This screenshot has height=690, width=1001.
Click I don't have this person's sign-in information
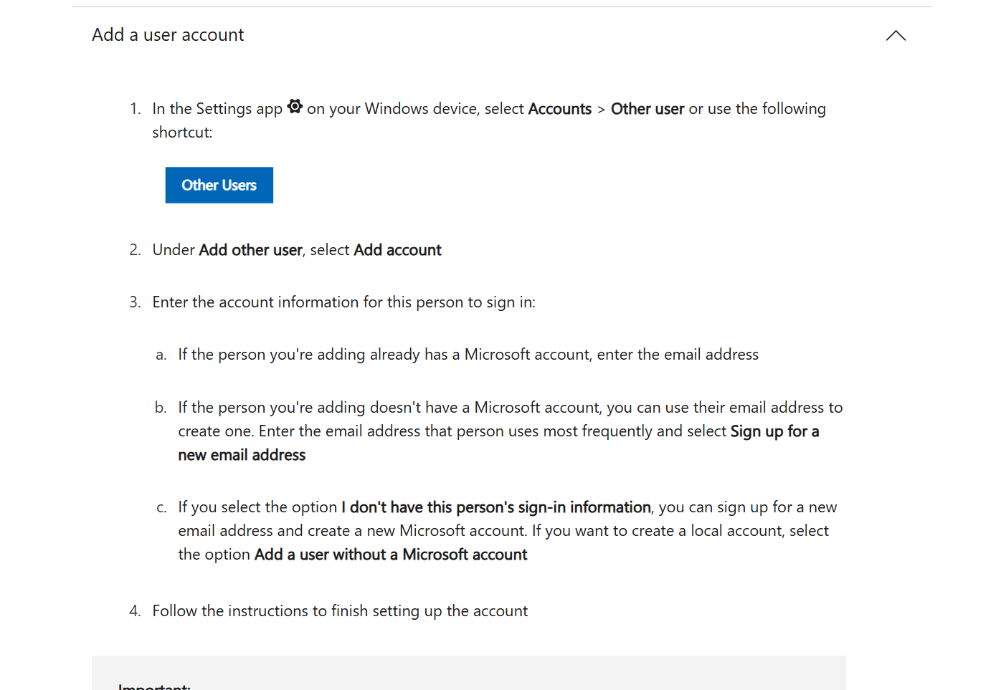495,507
